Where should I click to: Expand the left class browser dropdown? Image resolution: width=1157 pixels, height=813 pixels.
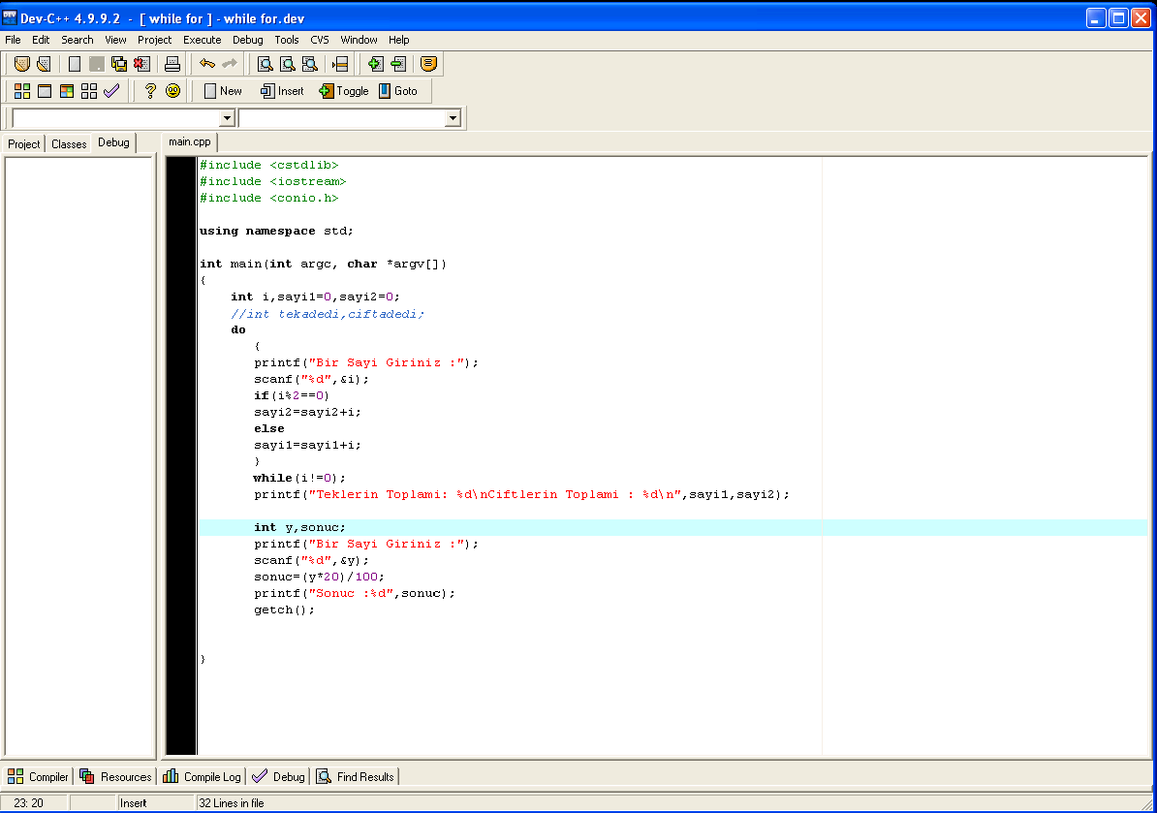pyautogui.click(x=227, y=118)
